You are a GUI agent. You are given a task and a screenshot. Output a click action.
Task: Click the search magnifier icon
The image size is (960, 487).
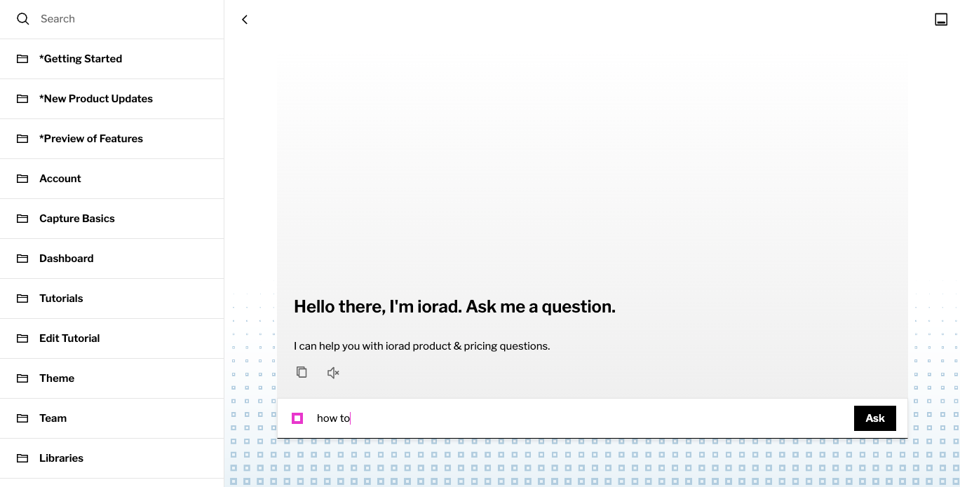(x=23, y=19)
